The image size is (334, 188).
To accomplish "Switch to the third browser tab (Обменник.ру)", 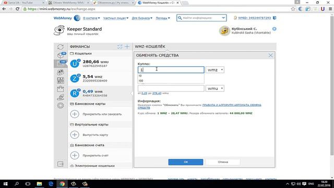I will 113,3.
